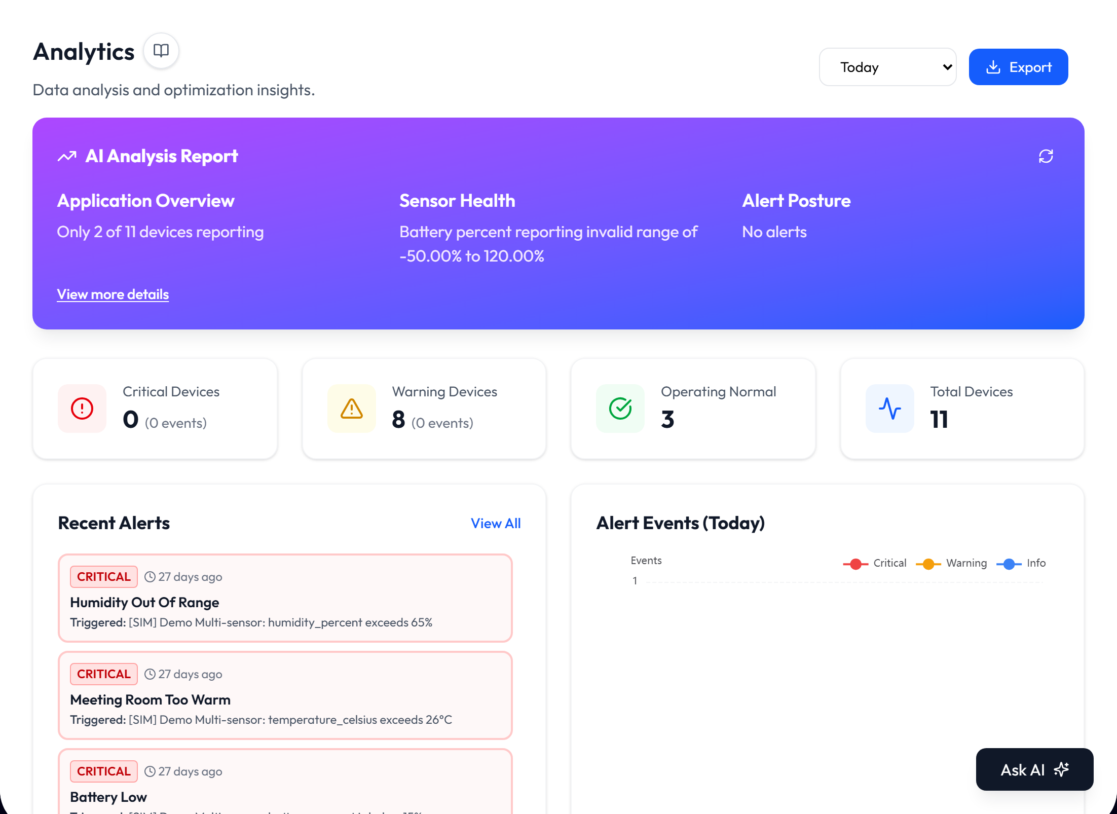The image size is (1117, 814).
Task: Refresh the AI Analysis Report
Action: pyautogui.click(x=1046, y=156)
